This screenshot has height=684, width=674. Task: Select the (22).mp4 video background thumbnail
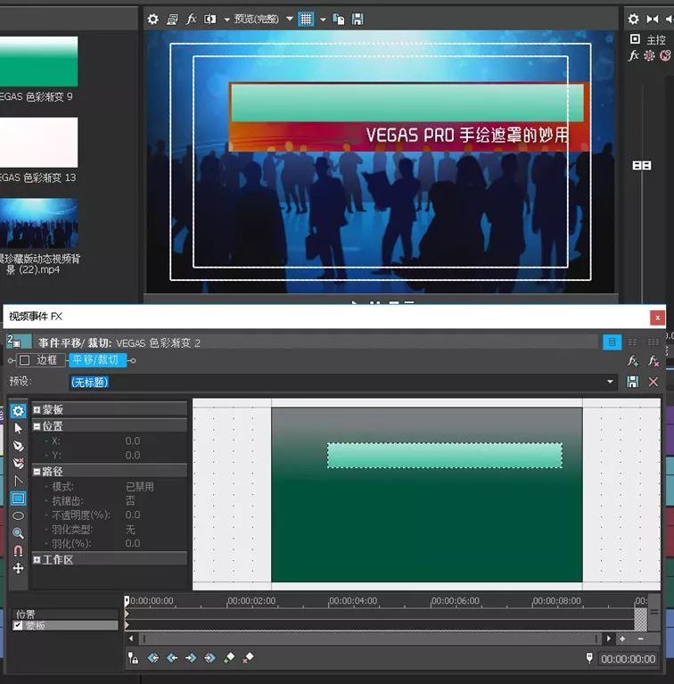coord(39,223)
